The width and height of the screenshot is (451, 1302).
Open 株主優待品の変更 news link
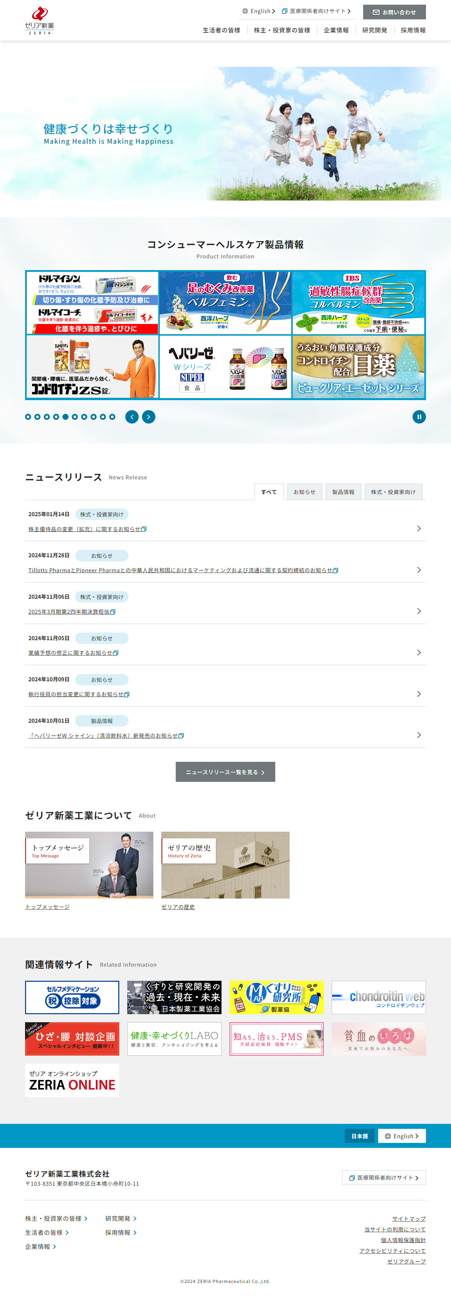pyautogui.click(x=88, y=529)
